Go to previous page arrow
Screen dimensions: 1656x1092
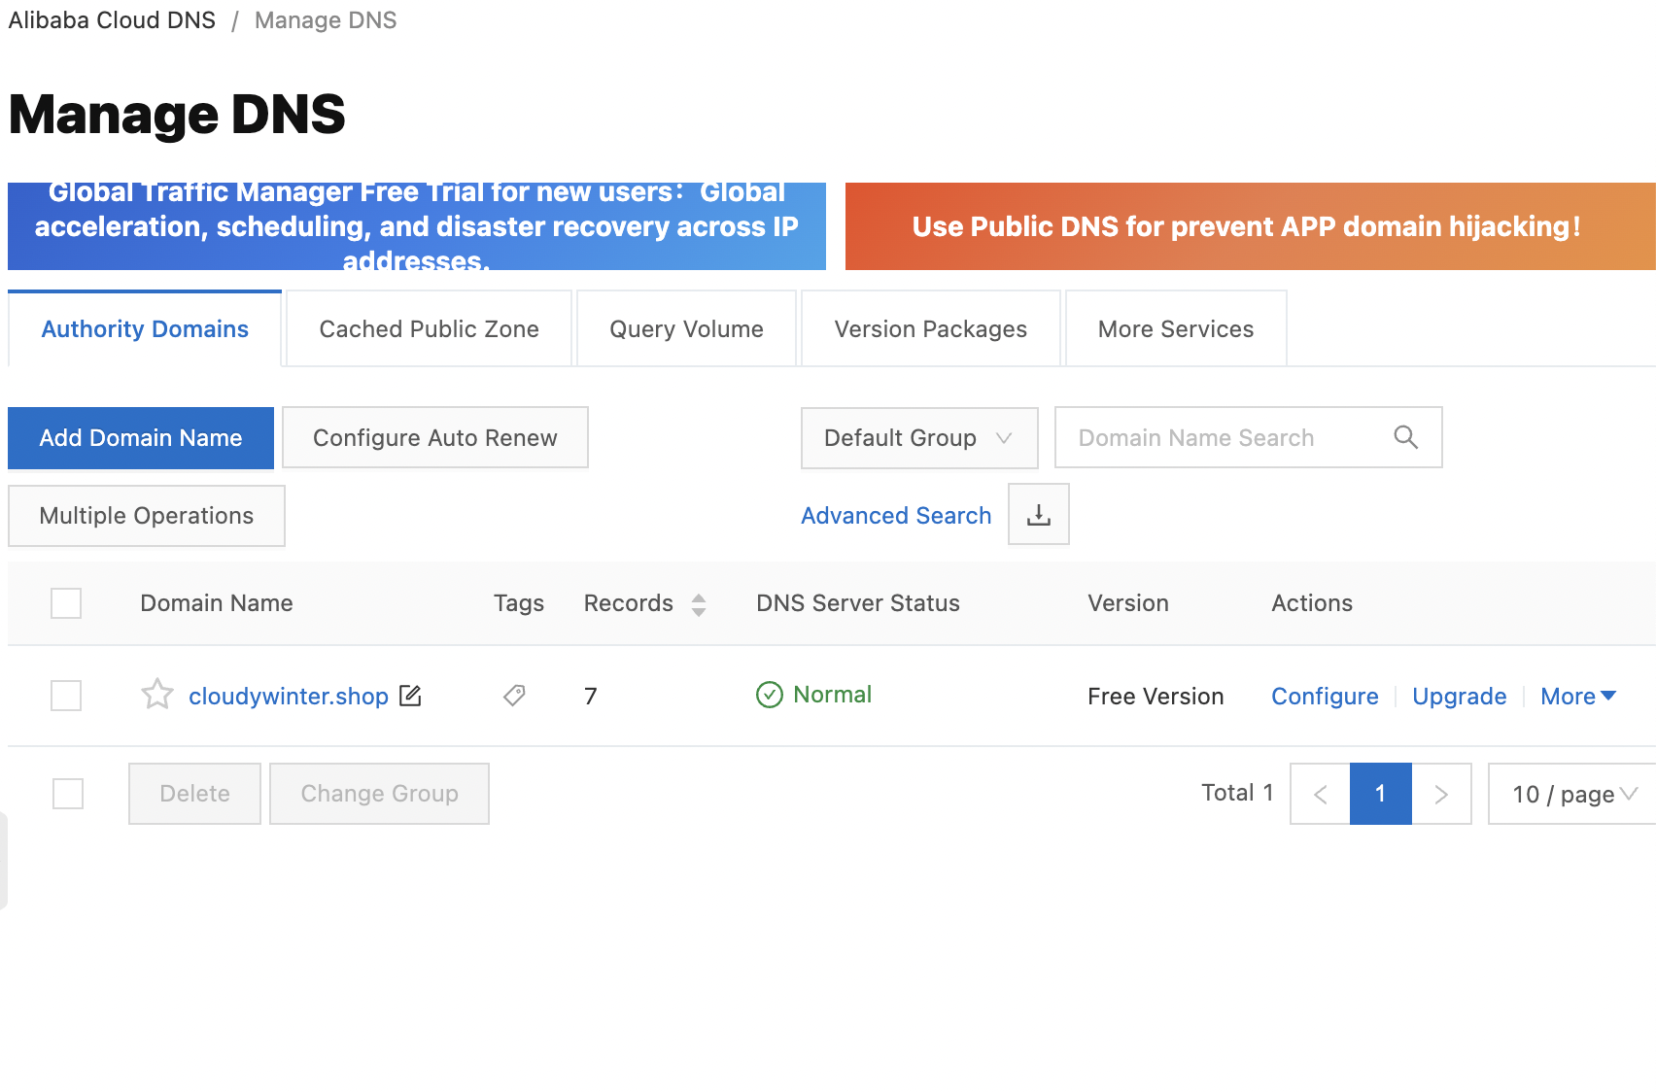click(1321, 794)
